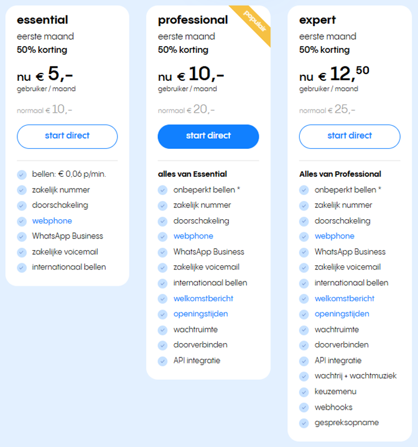
Task: Click checkmark beside professional's onbeperkt bellen
Action: [162, 190]
